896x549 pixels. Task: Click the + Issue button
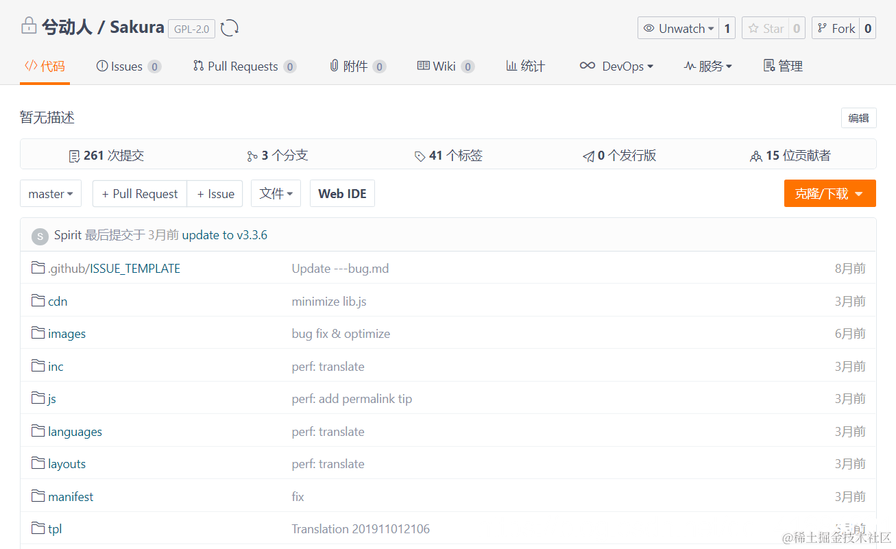[x=215, y=194]
